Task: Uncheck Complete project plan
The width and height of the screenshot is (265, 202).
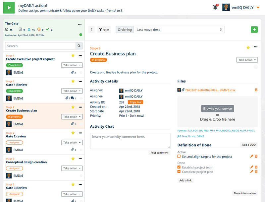Action: (x=179, y=171)
